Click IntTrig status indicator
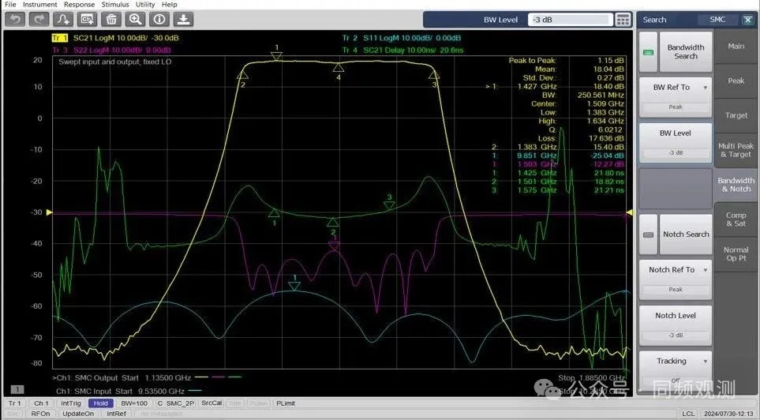760x420 pixels. (x=71, y=403)
